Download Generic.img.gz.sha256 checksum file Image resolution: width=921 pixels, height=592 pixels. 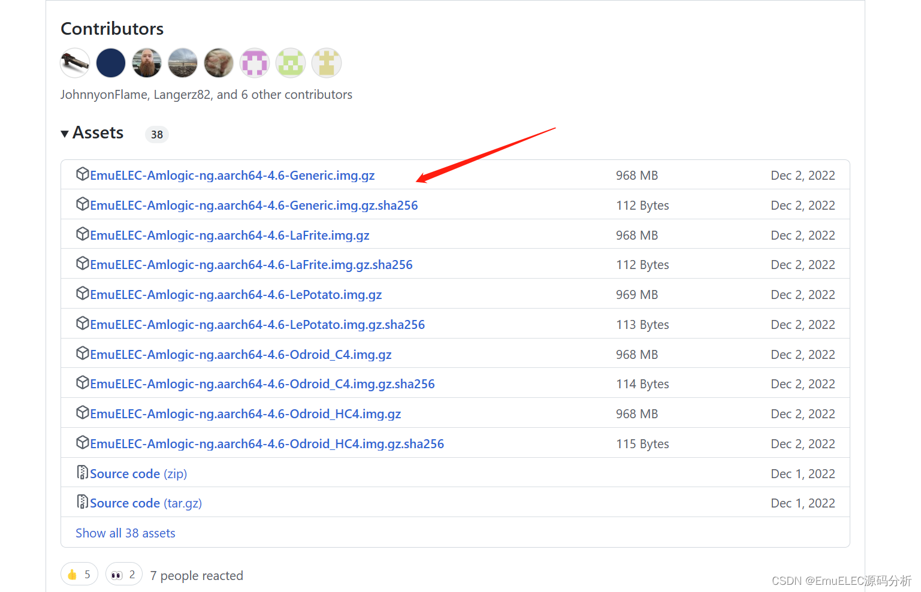coord(254,206)
